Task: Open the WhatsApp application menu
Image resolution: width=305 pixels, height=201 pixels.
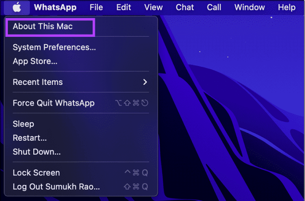Action: [55, 8]
